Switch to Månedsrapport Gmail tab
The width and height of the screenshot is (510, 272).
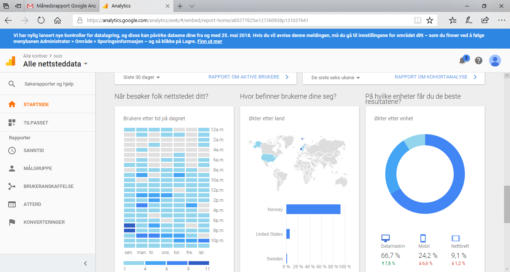pos(62,6)
